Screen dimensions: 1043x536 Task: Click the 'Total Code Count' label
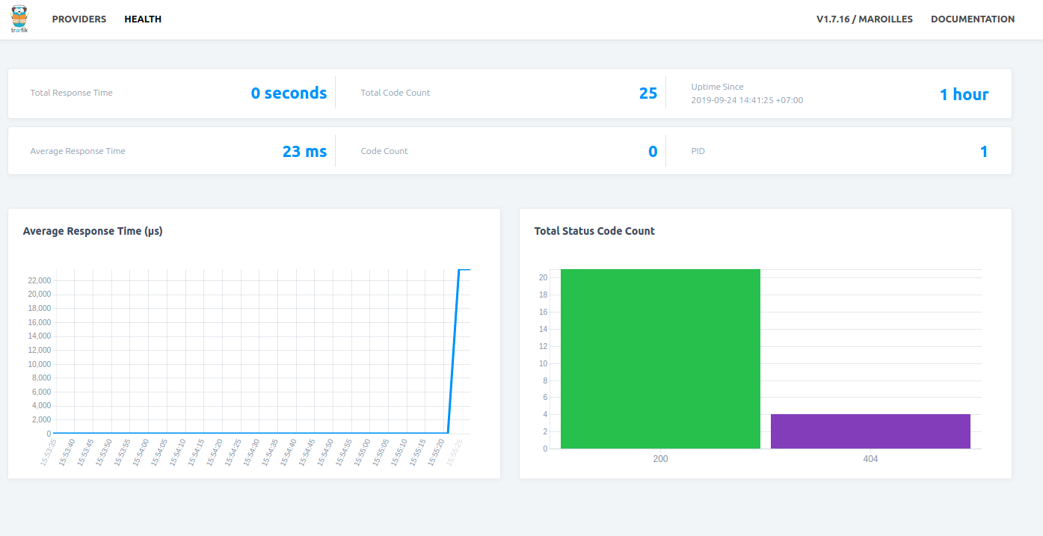(x=396, y=93)
